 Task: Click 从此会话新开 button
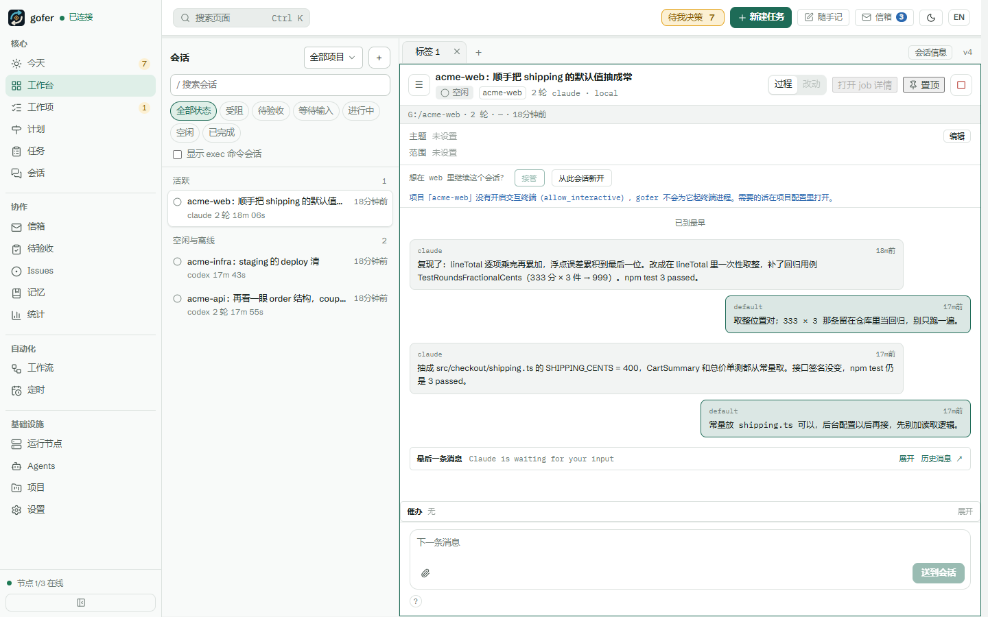[x=581, y=178]
